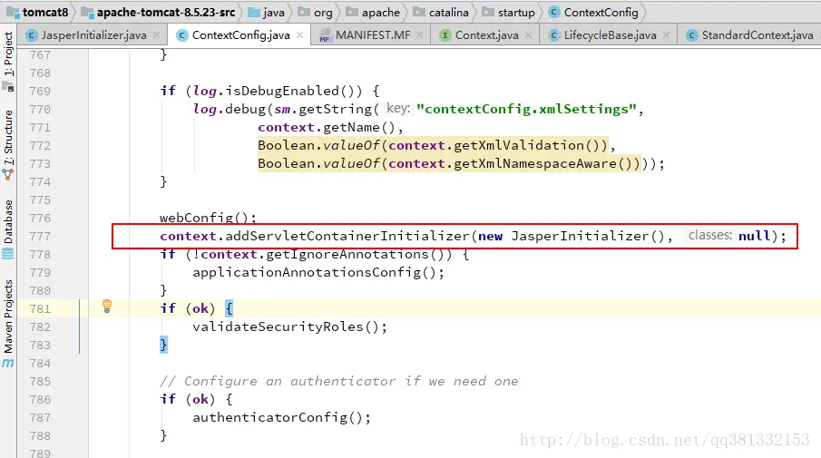Viewport: 821px width, 458px height.
Task: Click the webConfig() call
Action: tap(208, 218)
